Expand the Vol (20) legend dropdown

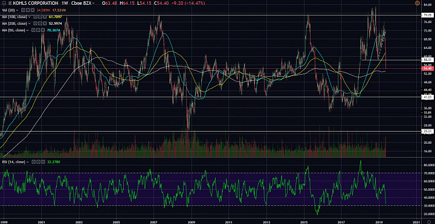click(17, 10)
